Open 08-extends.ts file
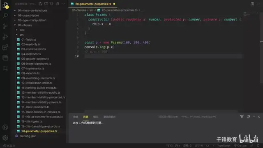263x148 pixels. [x=30, y=73]
